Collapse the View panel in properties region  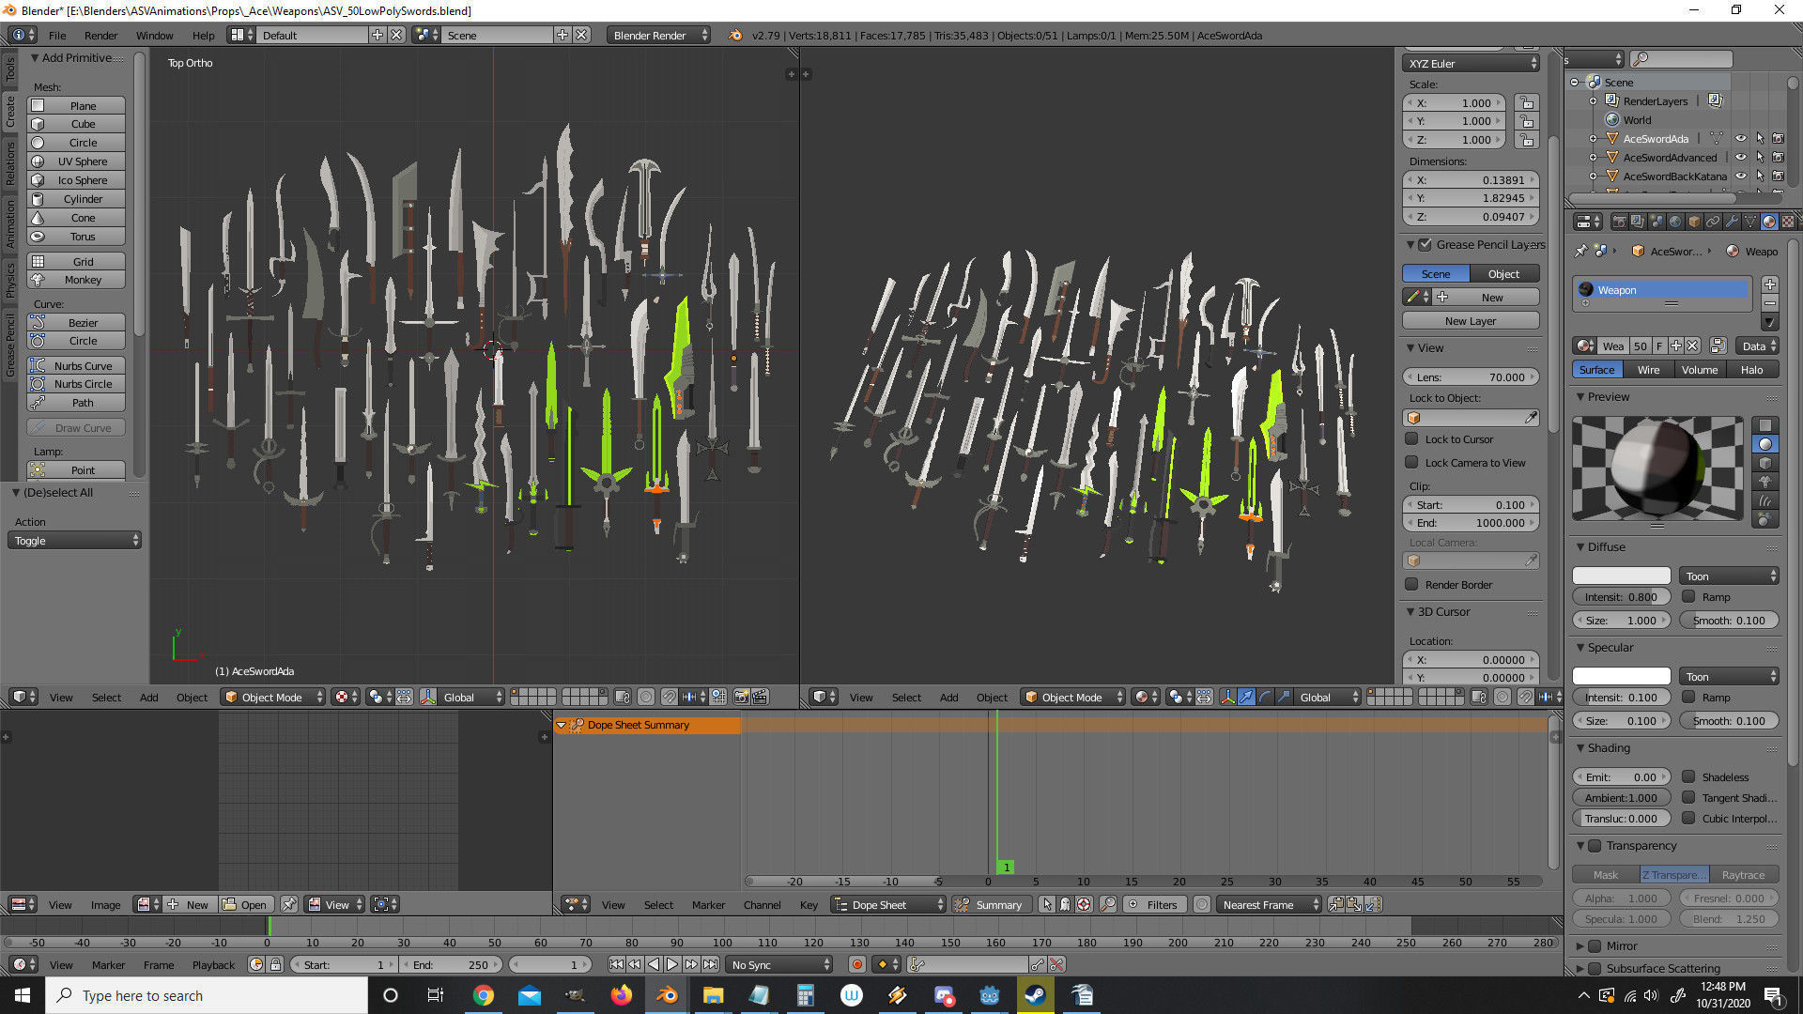click(1410, 348)
